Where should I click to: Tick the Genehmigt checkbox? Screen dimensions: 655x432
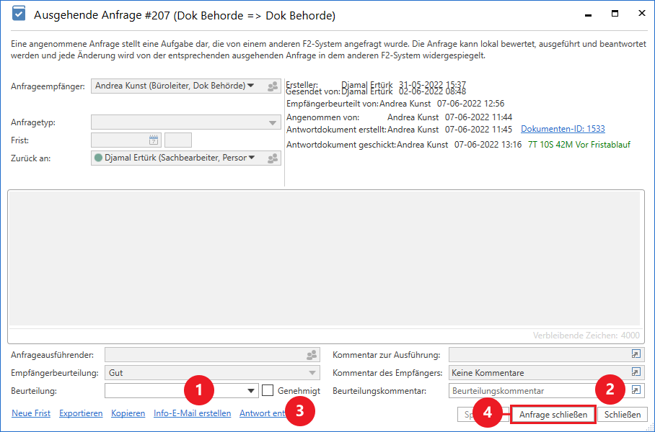pos(268,390)
